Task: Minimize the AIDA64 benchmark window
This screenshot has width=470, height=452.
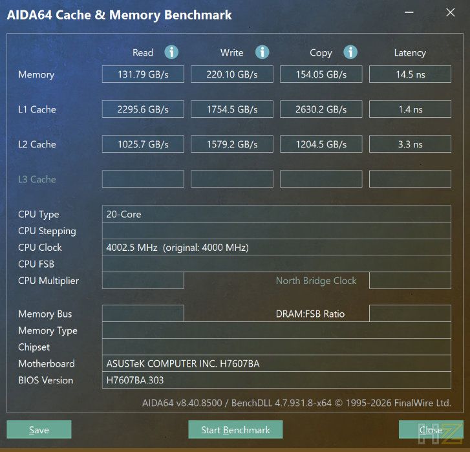Action: [x=409, y=12]
